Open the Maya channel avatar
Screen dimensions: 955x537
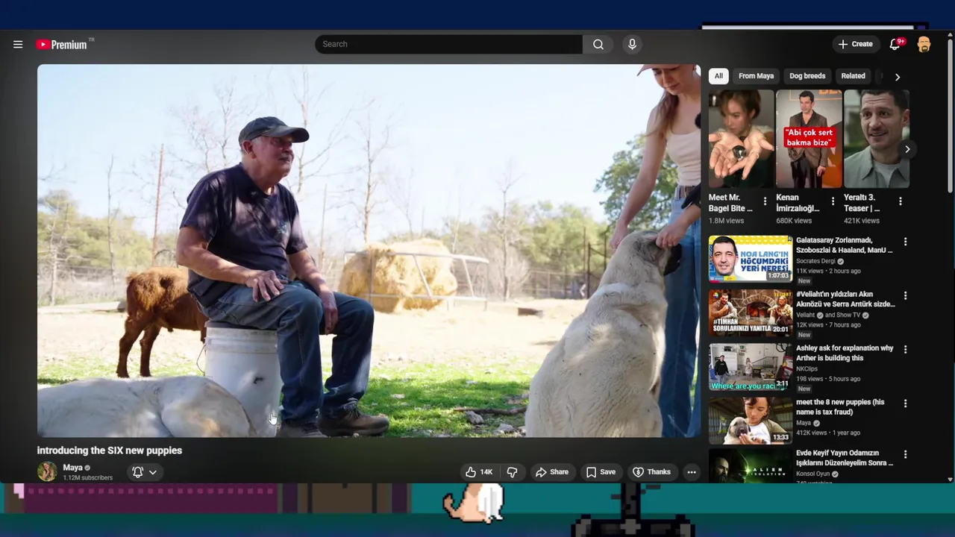tap(47, 471)
